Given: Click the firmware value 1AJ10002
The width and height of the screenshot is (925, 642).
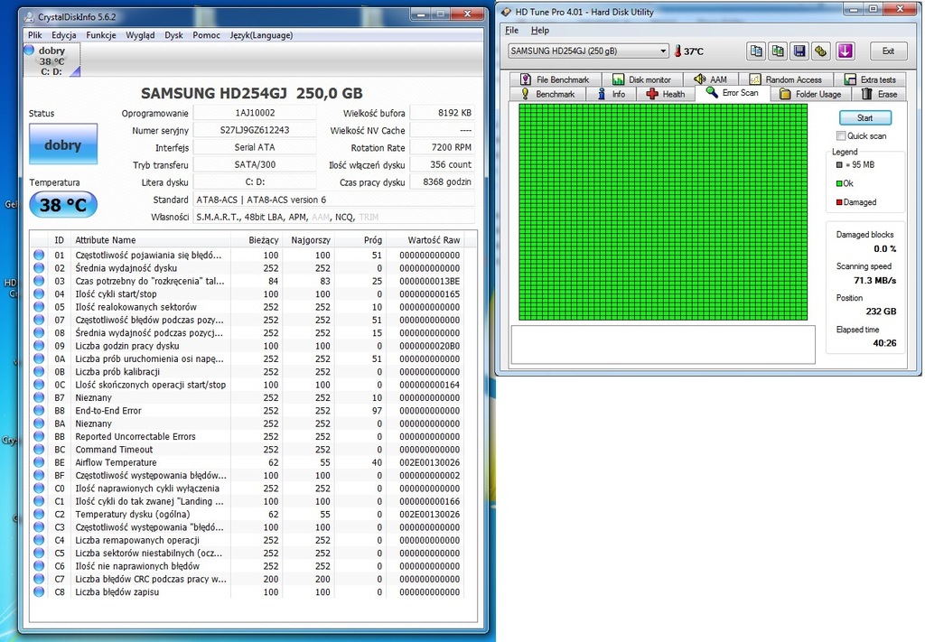Looking at the screenshot, I should (255, 113).
